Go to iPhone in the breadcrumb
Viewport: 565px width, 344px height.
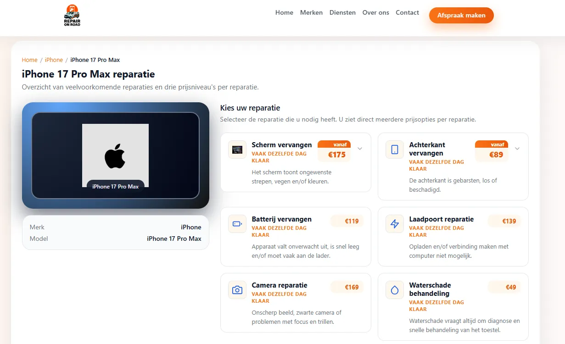[54, 60]
